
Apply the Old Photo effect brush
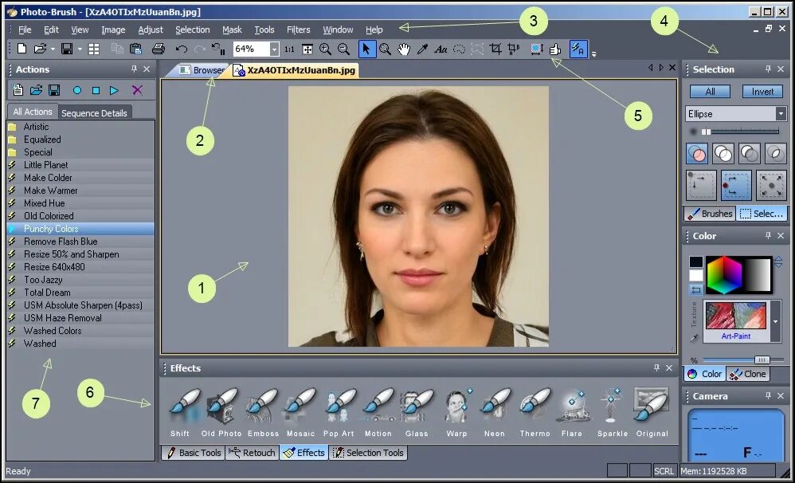coord(221,413)
